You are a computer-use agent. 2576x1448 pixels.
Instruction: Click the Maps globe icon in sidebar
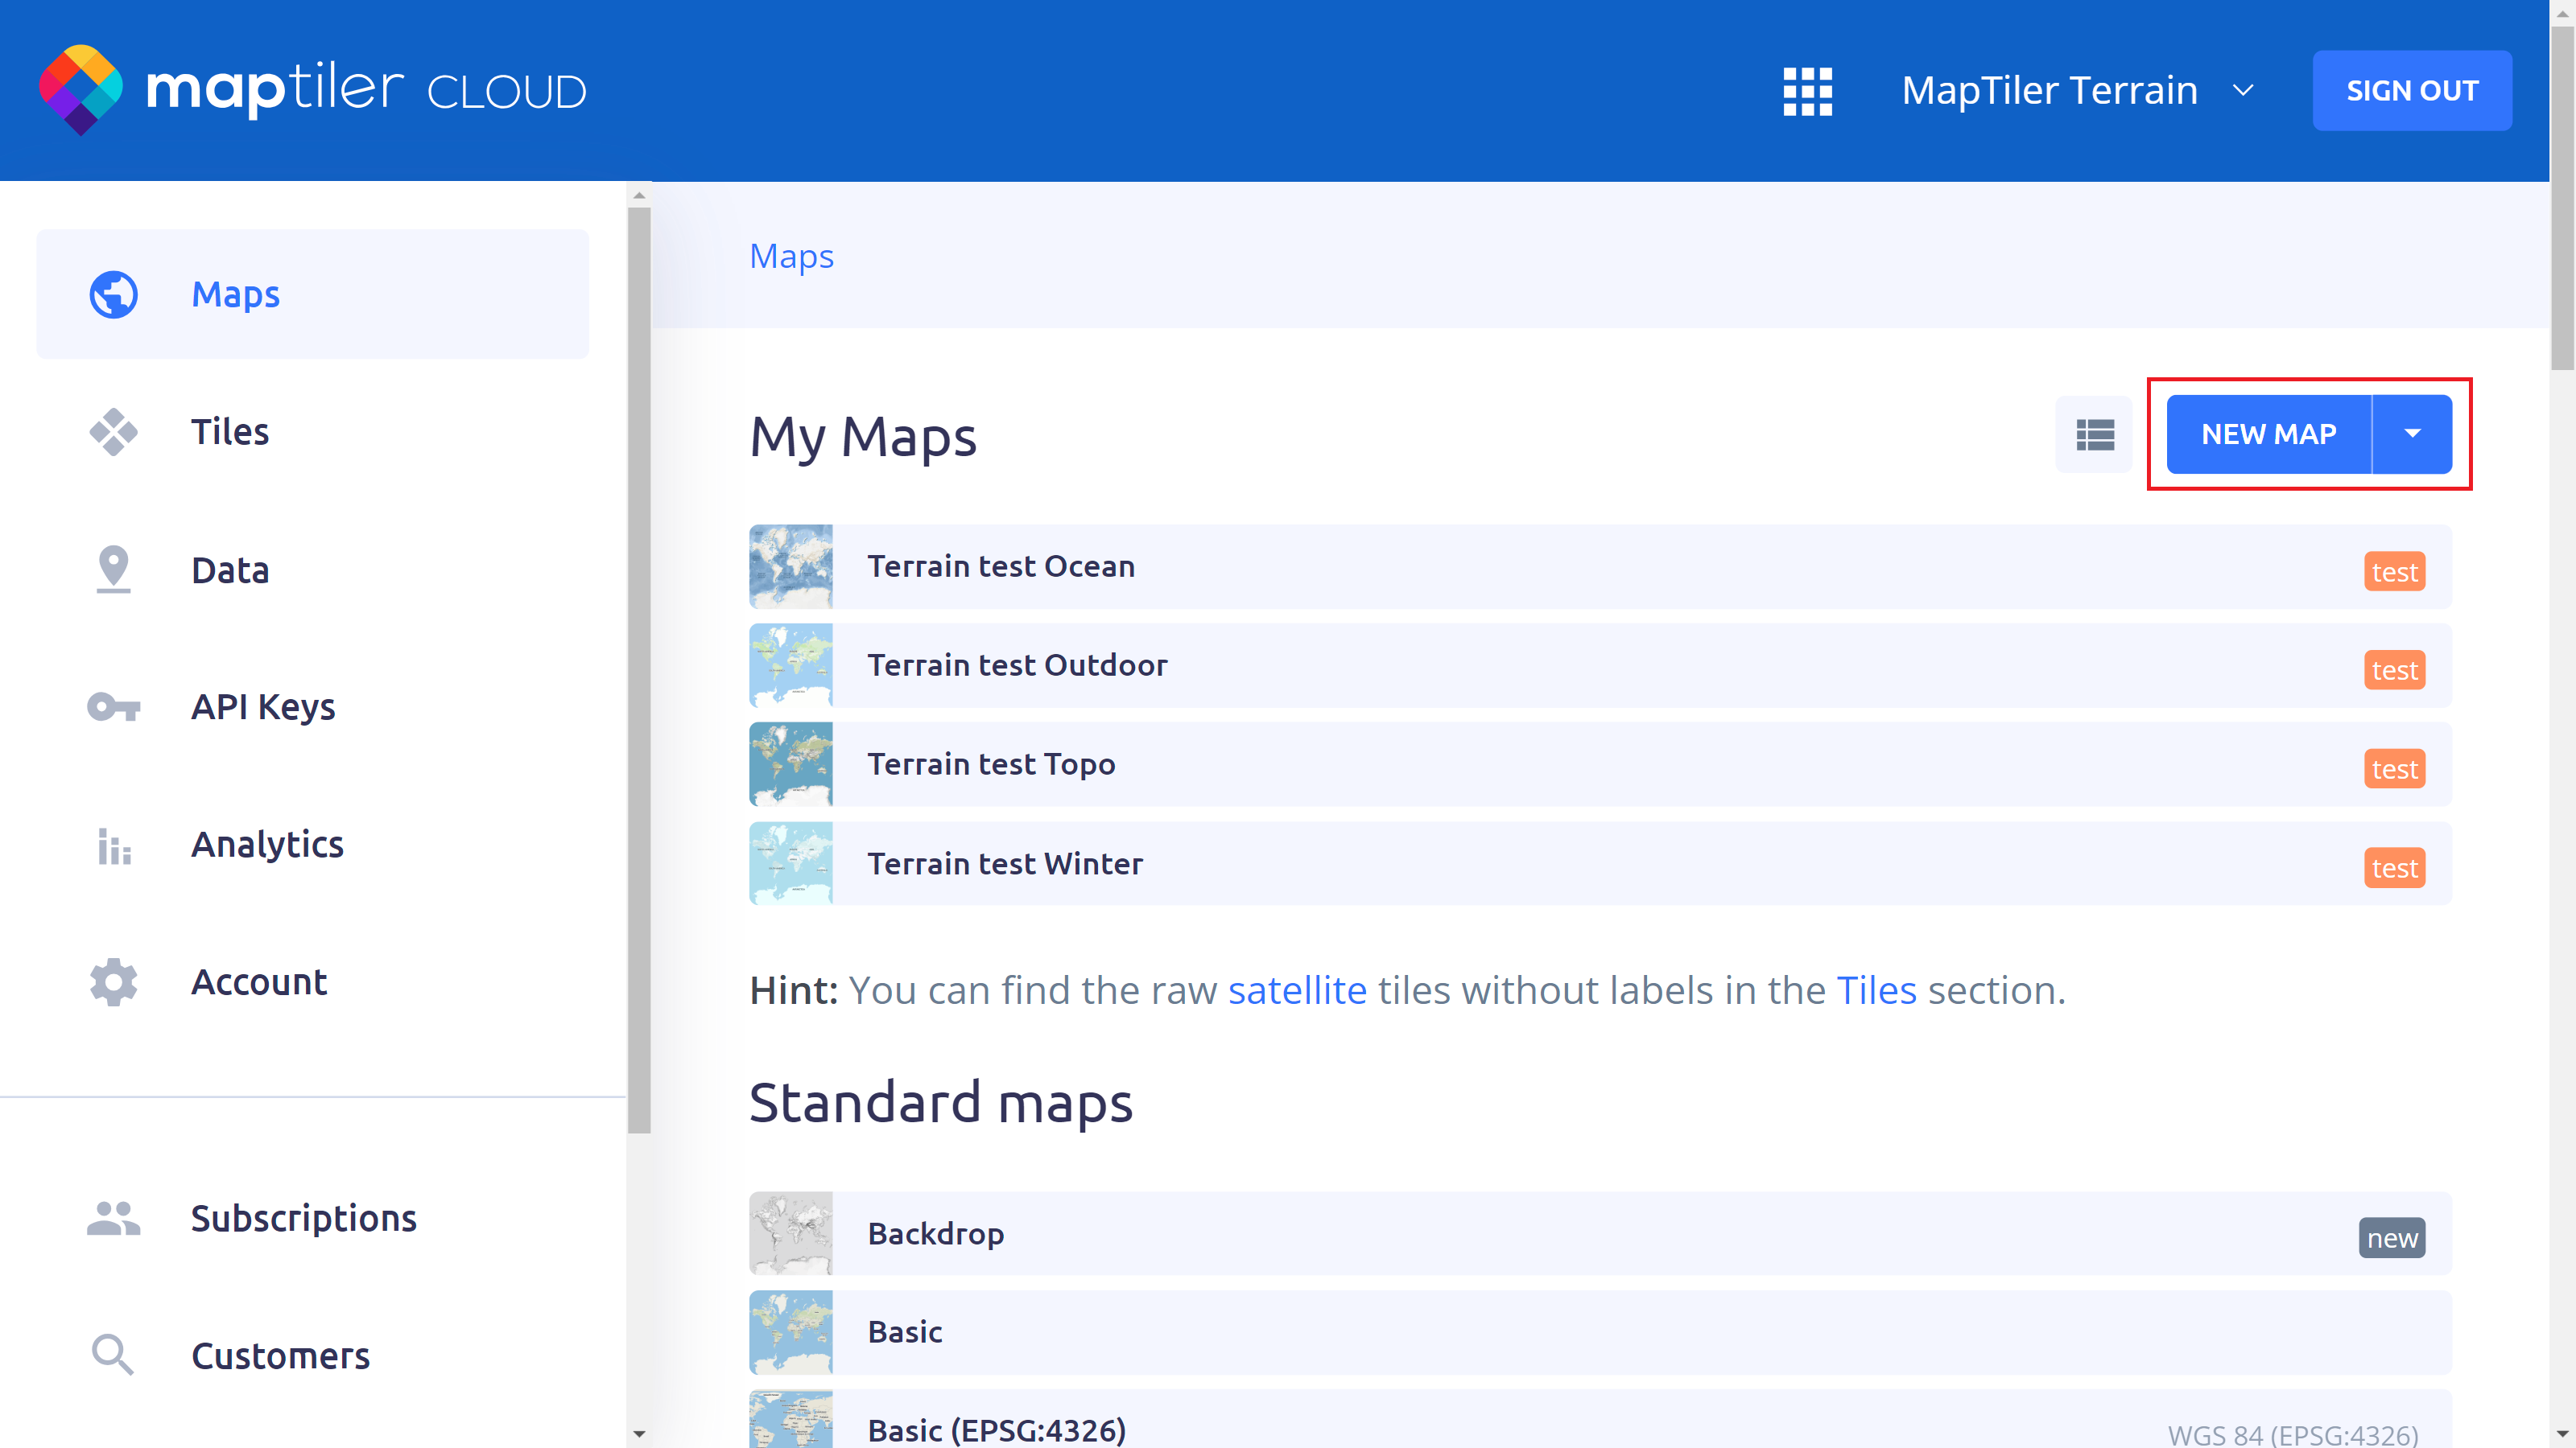113,294
